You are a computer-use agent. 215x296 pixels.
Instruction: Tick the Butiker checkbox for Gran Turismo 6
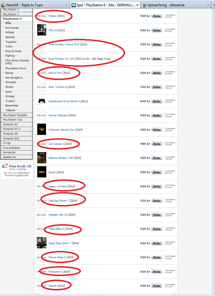click(x=165, y=88)
